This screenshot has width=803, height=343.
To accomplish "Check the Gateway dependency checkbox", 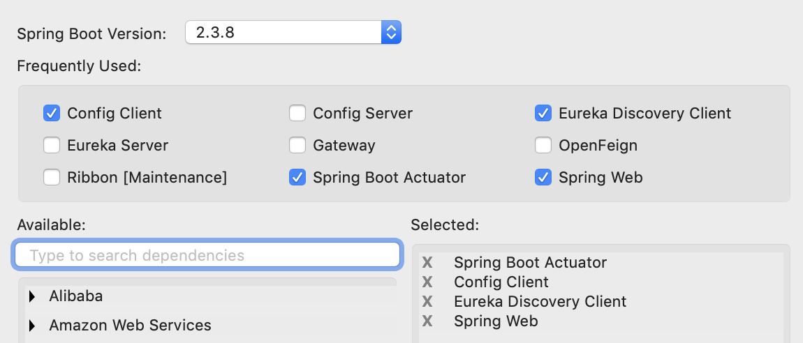I will pyautogui.click(x=297, y=146).
